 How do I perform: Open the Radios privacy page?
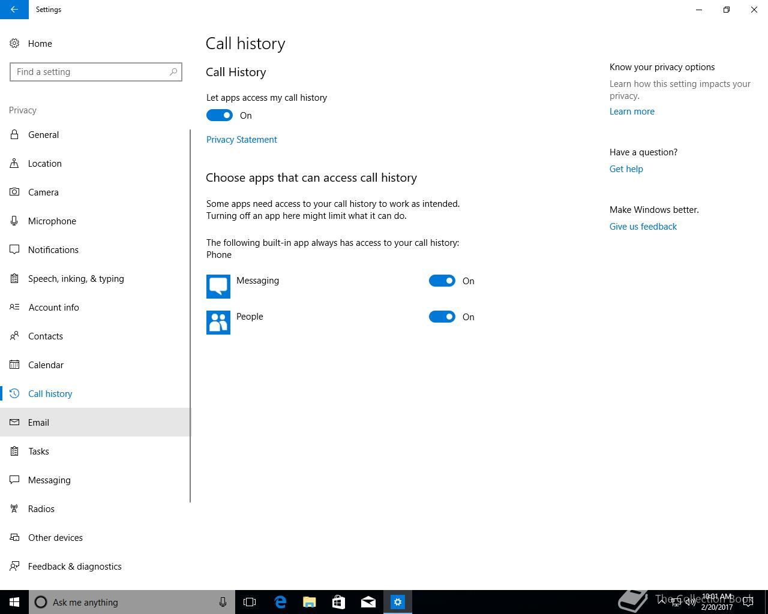pos(95,508)
